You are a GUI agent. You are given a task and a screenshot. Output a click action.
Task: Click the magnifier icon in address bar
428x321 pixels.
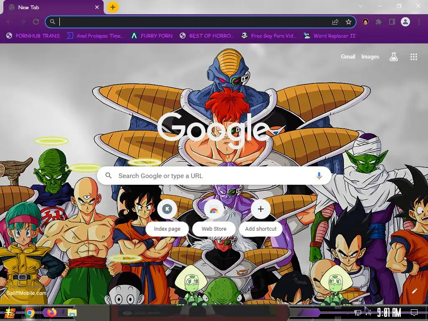tap(52, 22)
